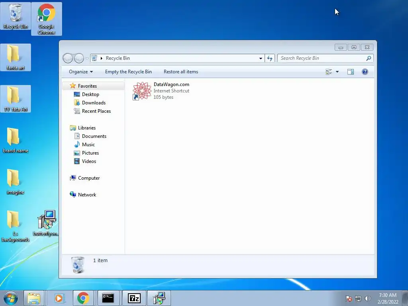Click the breadcrumb arrow before Recycle Bin
The height and width of the screenshot is (306, 408).
(102, 58)
